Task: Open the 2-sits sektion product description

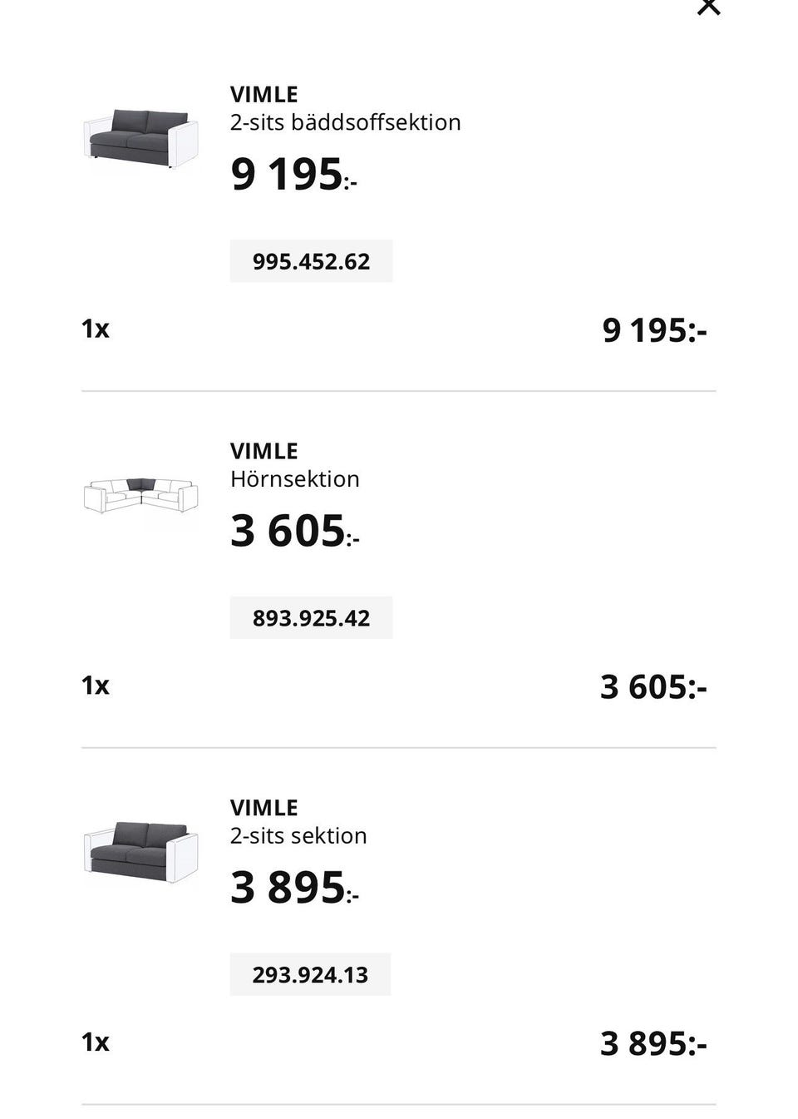Action: [x=298, y=835]
